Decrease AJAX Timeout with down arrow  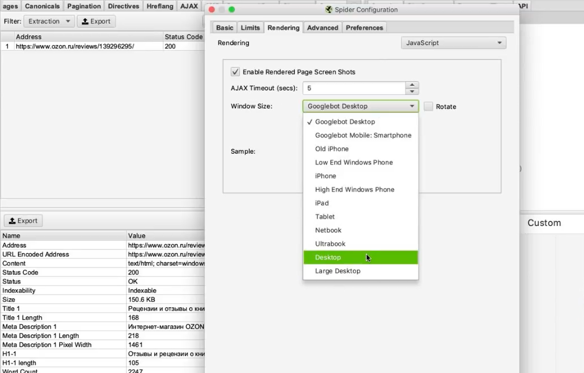tap(412, 92)
